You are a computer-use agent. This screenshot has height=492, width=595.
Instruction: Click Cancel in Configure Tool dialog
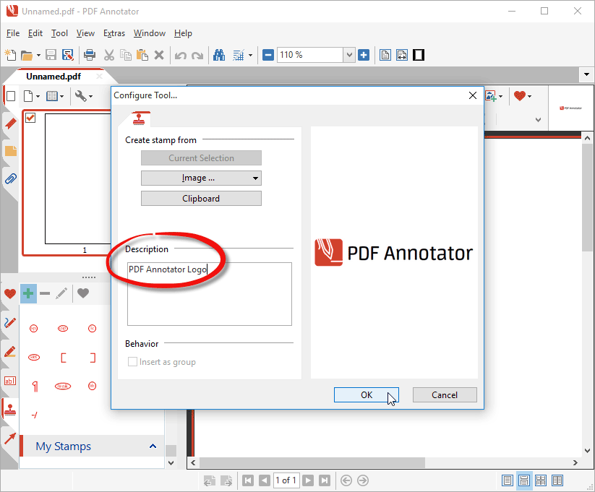click(x=445, y=395)
